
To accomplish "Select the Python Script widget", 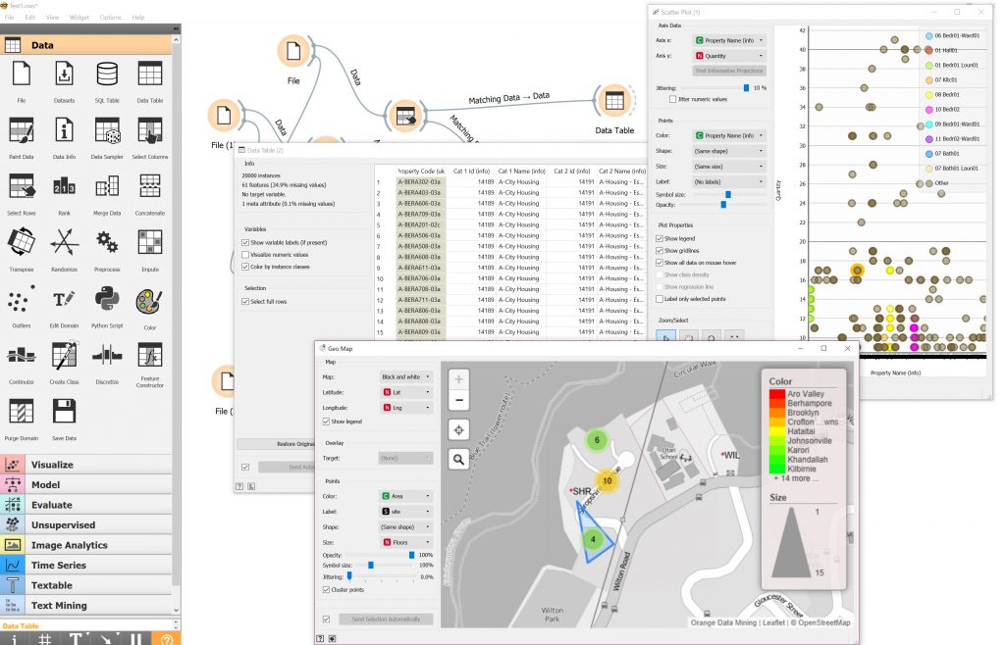I will pos(106,300).
